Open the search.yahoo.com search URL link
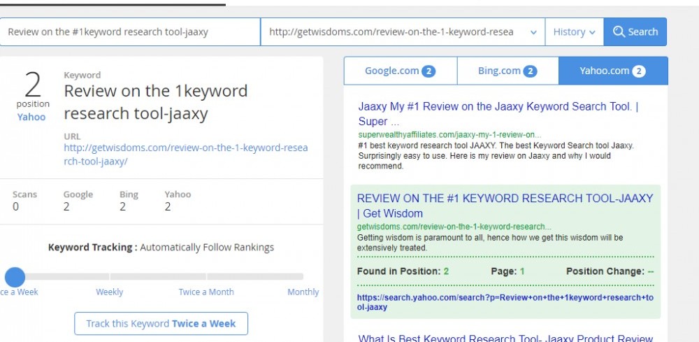This screenshot has width=699, height=342. pyautogui.click(x=505, y=302)
